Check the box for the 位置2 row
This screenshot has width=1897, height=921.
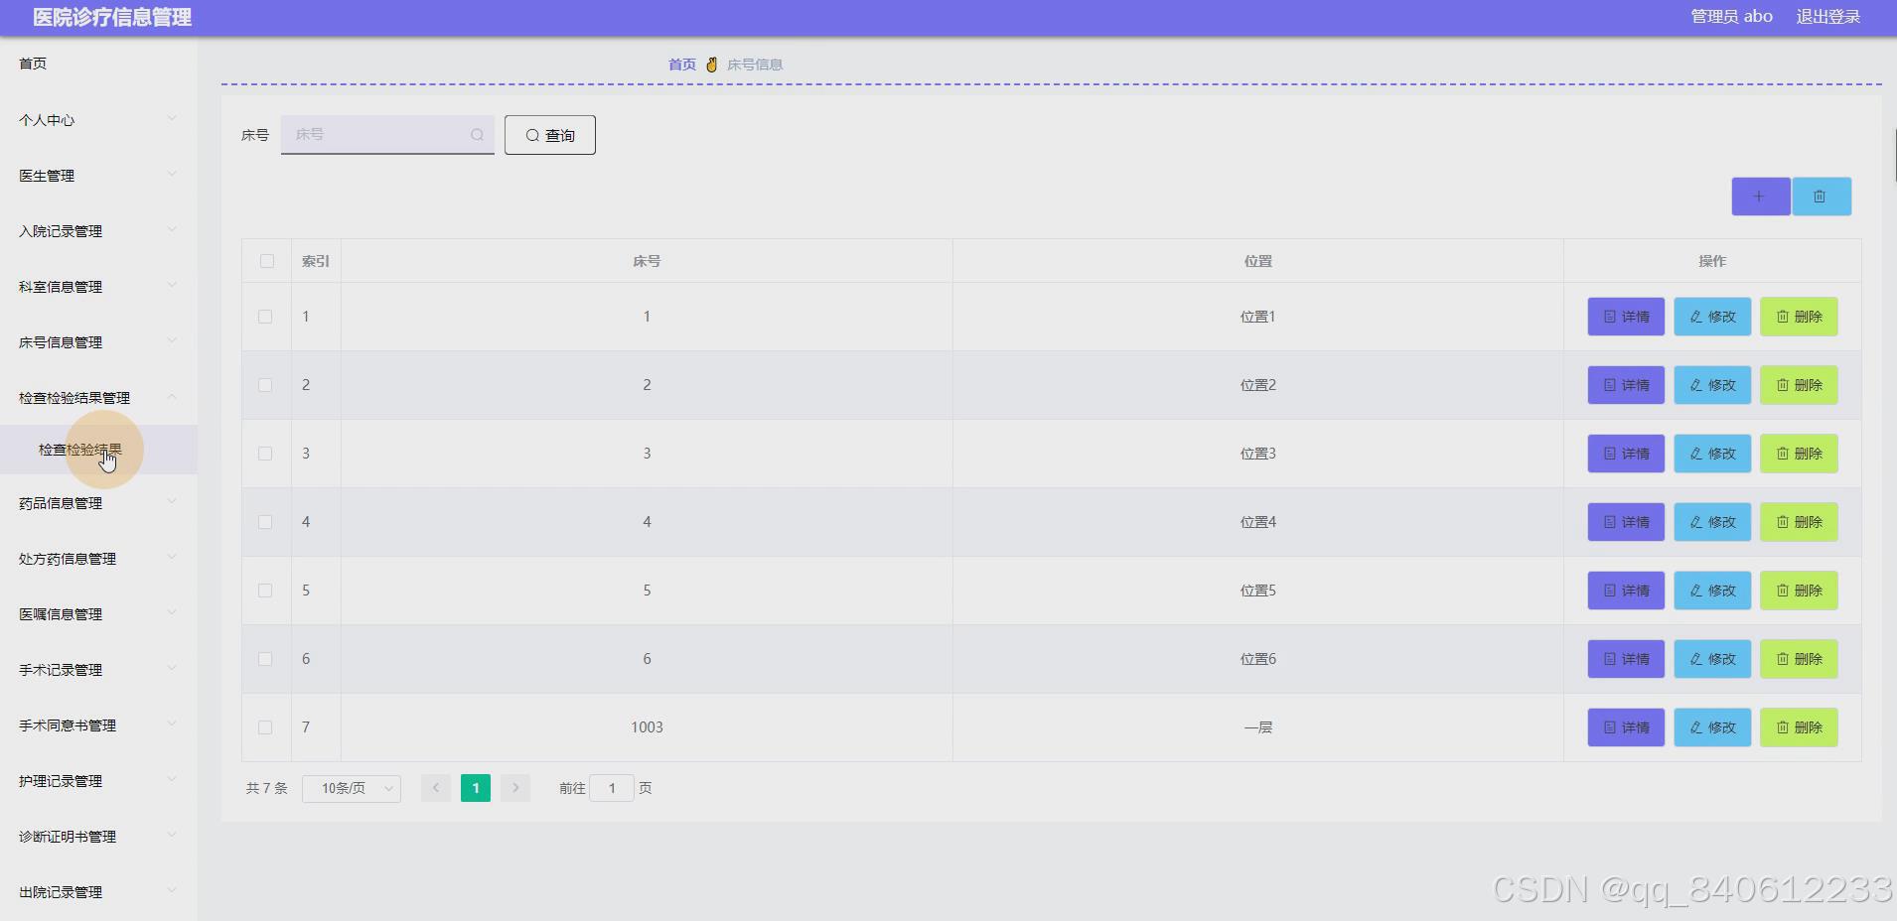pyautogui.click(x=265, y=385)
